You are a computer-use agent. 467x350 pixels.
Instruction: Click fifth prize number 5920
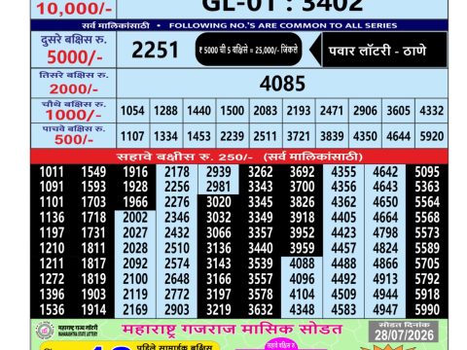432,136
